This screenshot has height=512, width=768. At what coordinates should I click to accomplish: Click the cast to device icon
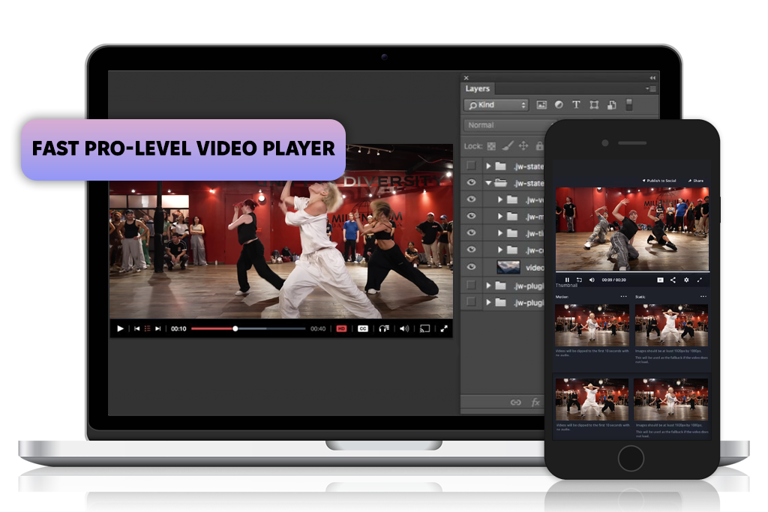click(x=424, y=328)
